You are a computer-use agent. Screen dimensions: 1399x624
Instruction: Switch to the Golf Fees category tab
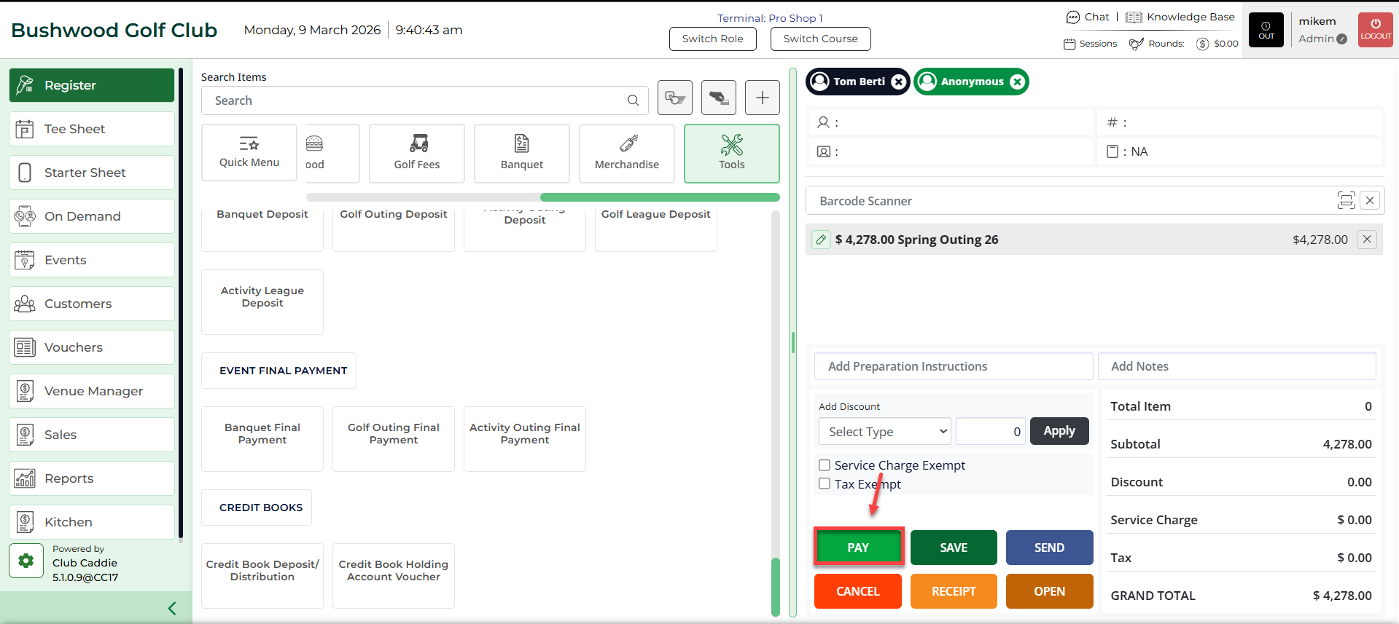point(416,153)
